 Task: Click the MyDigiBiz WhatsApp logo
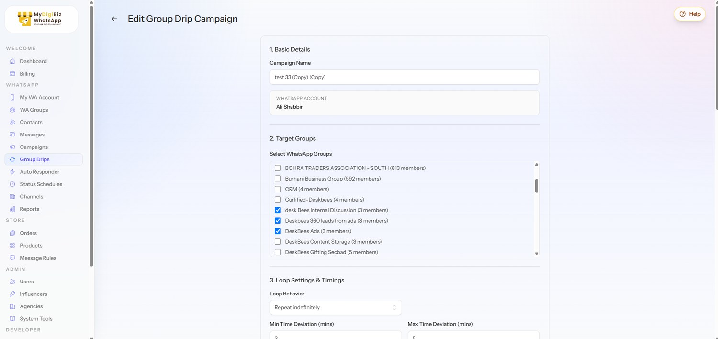[41, 19]
